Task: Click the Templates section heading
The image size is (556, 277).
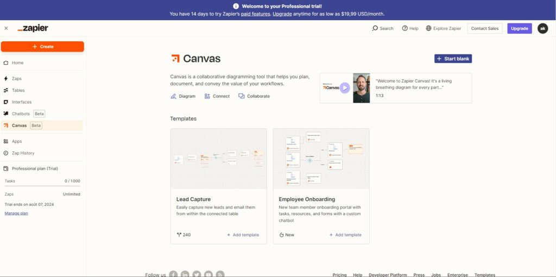Action: coord(184,119)
